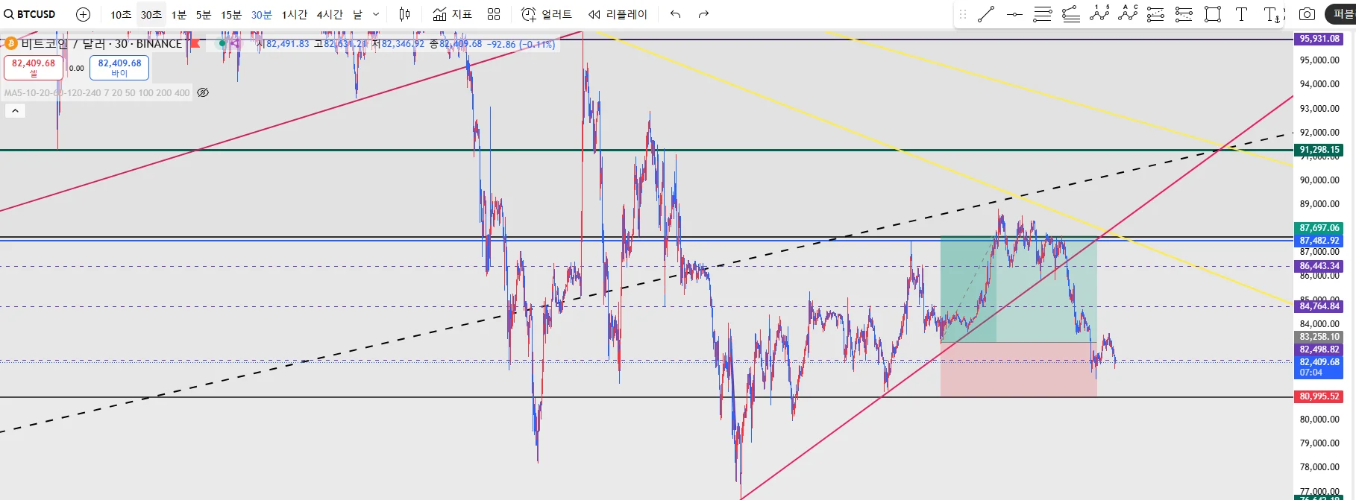Click the green market status dot

[222, 44]
